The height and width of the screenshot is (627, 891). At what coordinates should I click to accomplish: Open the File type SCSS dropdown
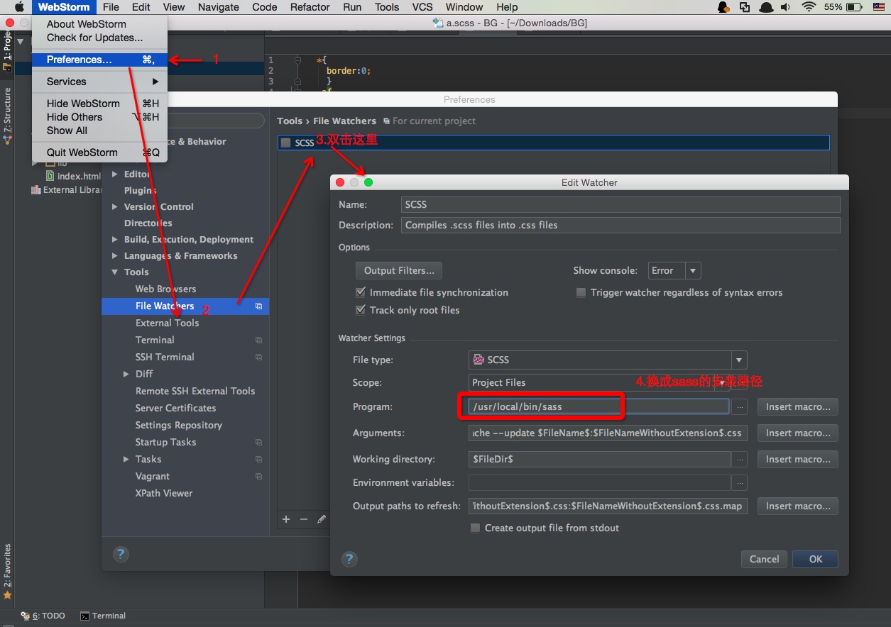tap(608, 360)
